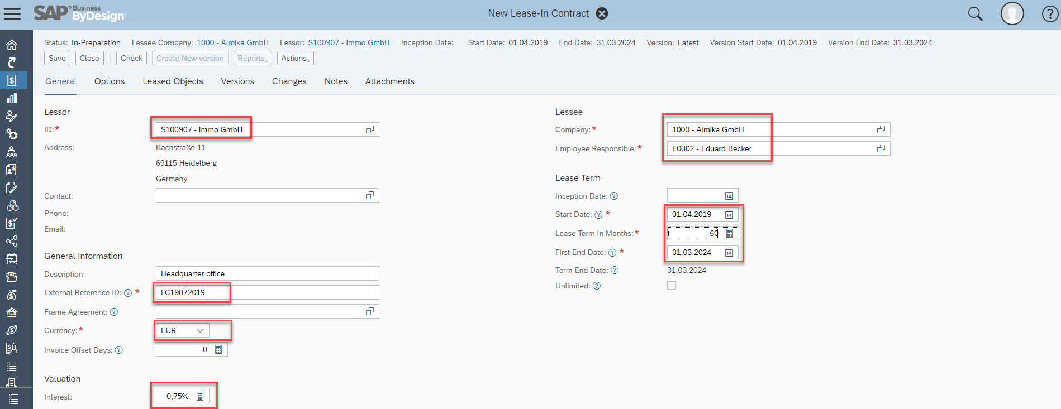
Task: Click the search magnifier icon
Action: tap(975, 14)
